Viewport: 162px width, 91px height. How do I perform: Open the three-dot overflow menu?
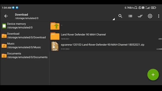pyautogui.click(x=159, y=16)
